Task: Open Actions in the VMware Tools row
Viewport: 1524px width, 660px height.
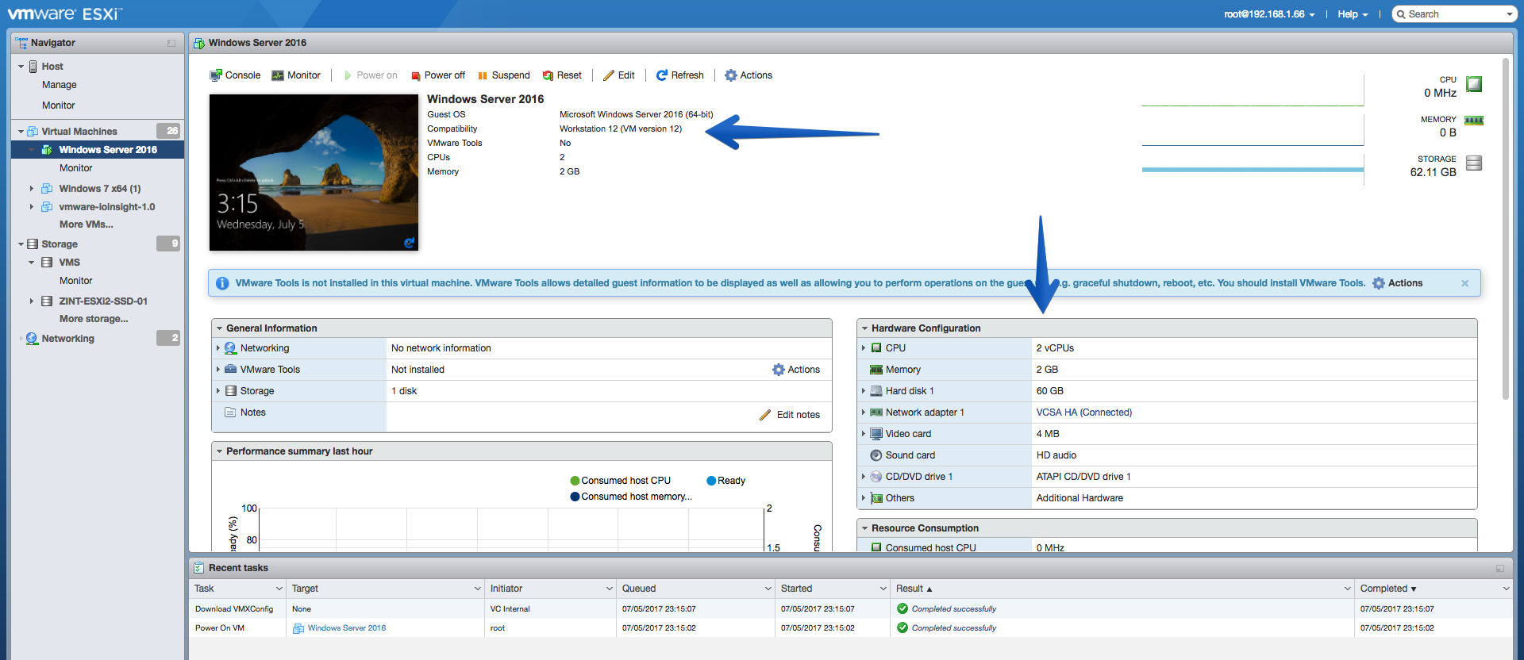Action: pos(796,370)
